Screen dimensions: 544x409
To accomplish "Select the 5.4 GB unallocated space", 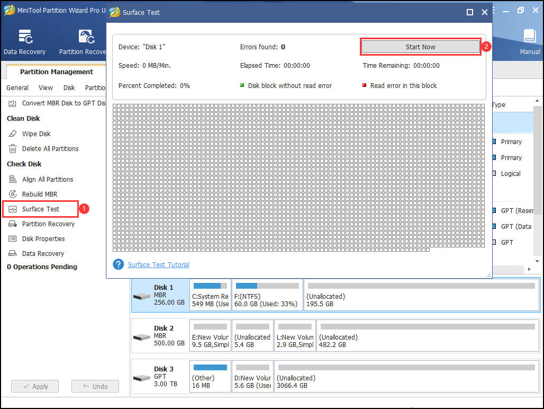I will click(252, 336).
